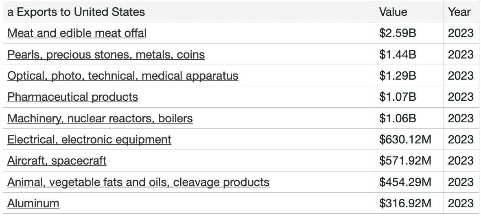The height and width of the screenshot is (217, 481).
Task: Follow the Aluminum link
Action: click(x=33, y=203)
